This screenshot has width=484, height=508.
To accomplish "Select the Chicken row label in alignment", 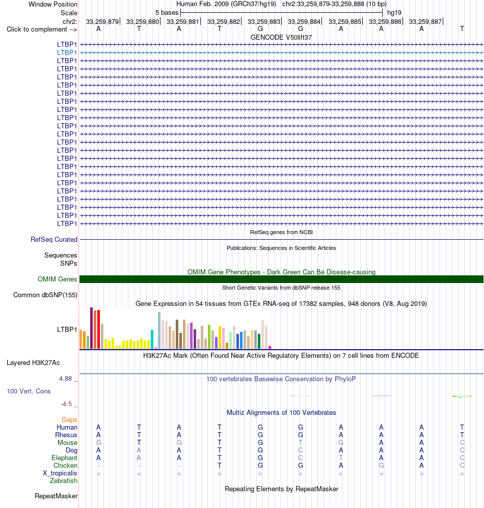I will 66,466.
